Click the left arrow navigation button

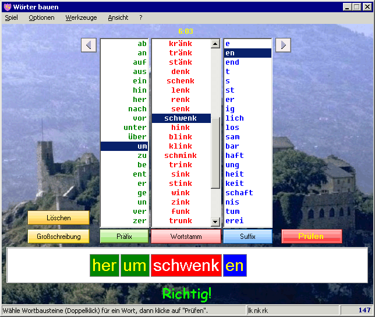click(89, 45)
